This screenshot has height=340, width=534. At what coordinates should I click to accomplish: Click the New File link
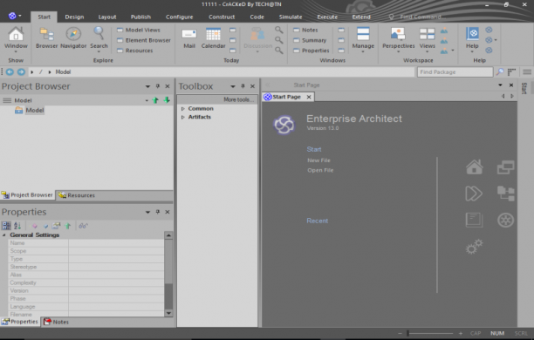point(318,160)
